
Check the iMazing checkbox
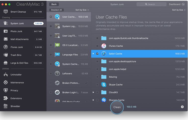click(97, 77)
